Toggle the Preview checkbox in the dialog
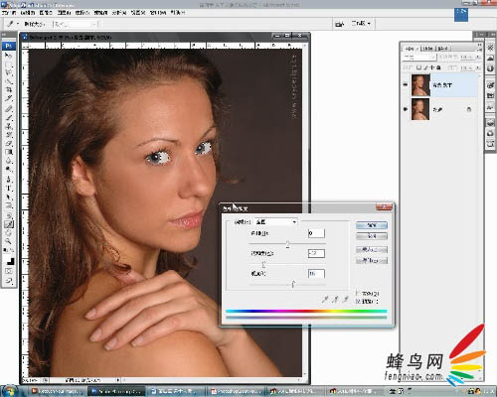 click(358, 302)
